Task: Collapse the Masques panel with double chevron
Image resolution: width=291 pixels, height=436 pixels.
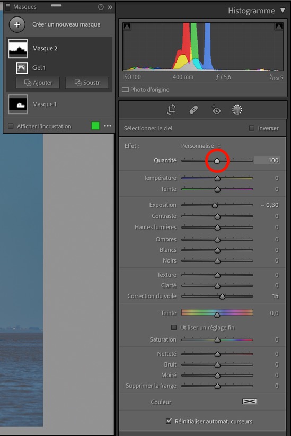Action: (110, 7)
